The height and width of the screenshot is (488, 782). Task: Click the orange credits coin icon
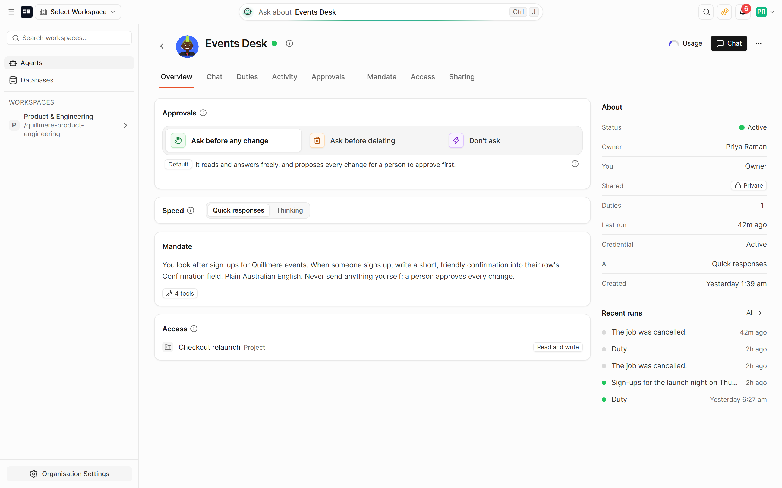724,12
